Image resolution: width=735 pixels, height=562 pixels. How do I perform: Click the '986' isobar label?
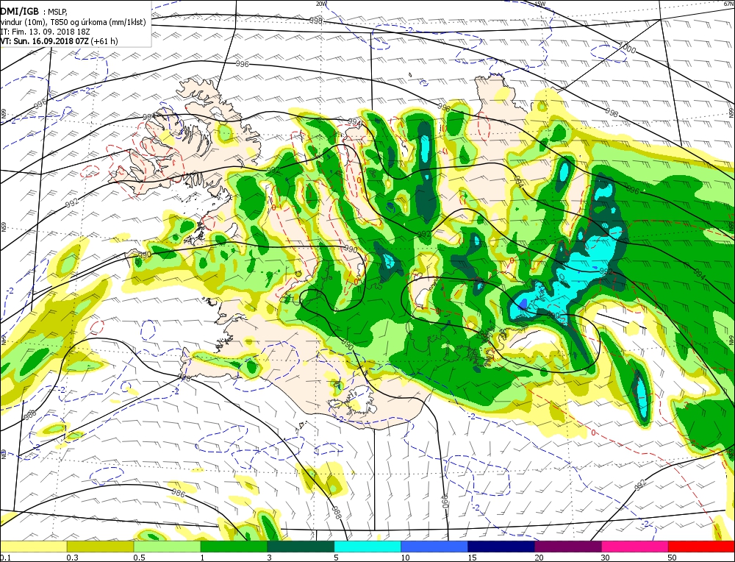(178, 493)
